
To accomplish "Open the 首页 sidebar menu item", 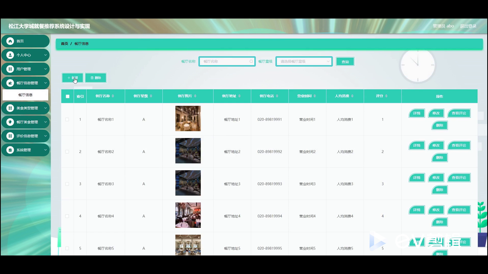I will point(25,41).
